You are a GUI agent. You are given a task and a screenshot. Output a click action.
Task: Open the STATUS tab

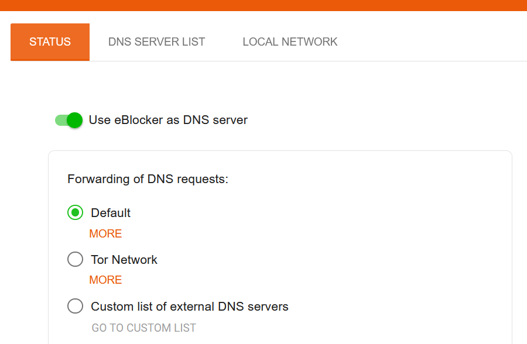tap(50, 42)
